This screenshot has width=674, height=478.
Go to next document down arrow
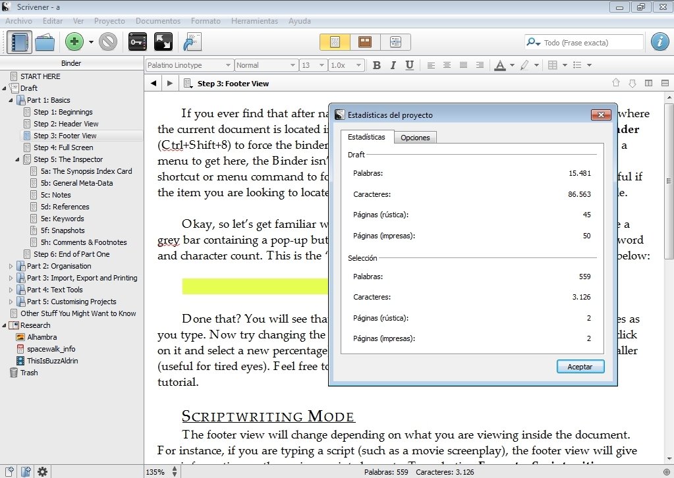[632, 84]
